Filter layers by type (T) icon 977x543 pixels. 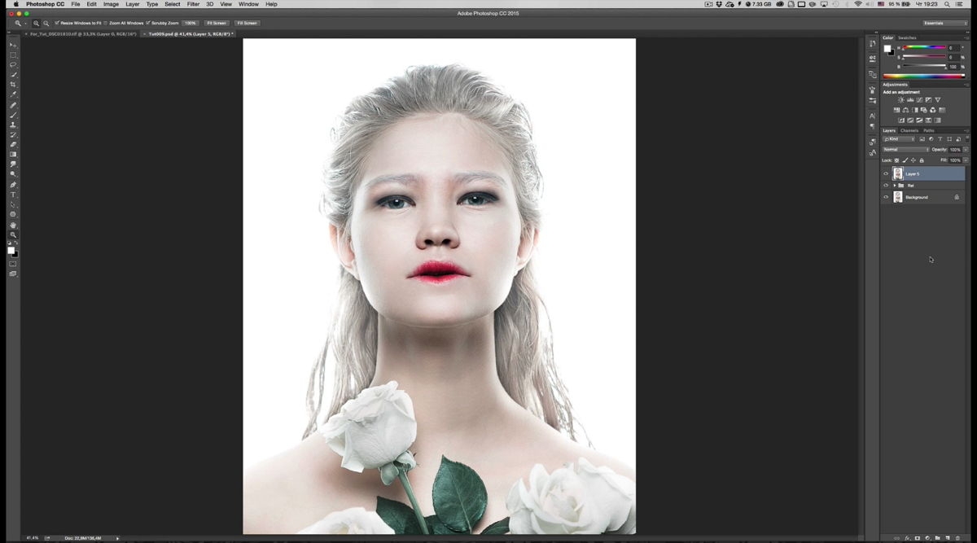(x=940, y=139)
